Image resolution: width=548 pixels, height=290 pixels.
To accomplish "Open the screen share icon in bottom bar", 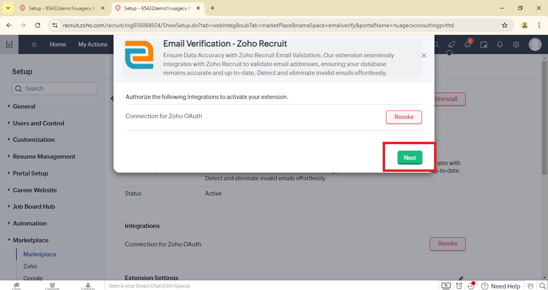I will coord(446,286).
